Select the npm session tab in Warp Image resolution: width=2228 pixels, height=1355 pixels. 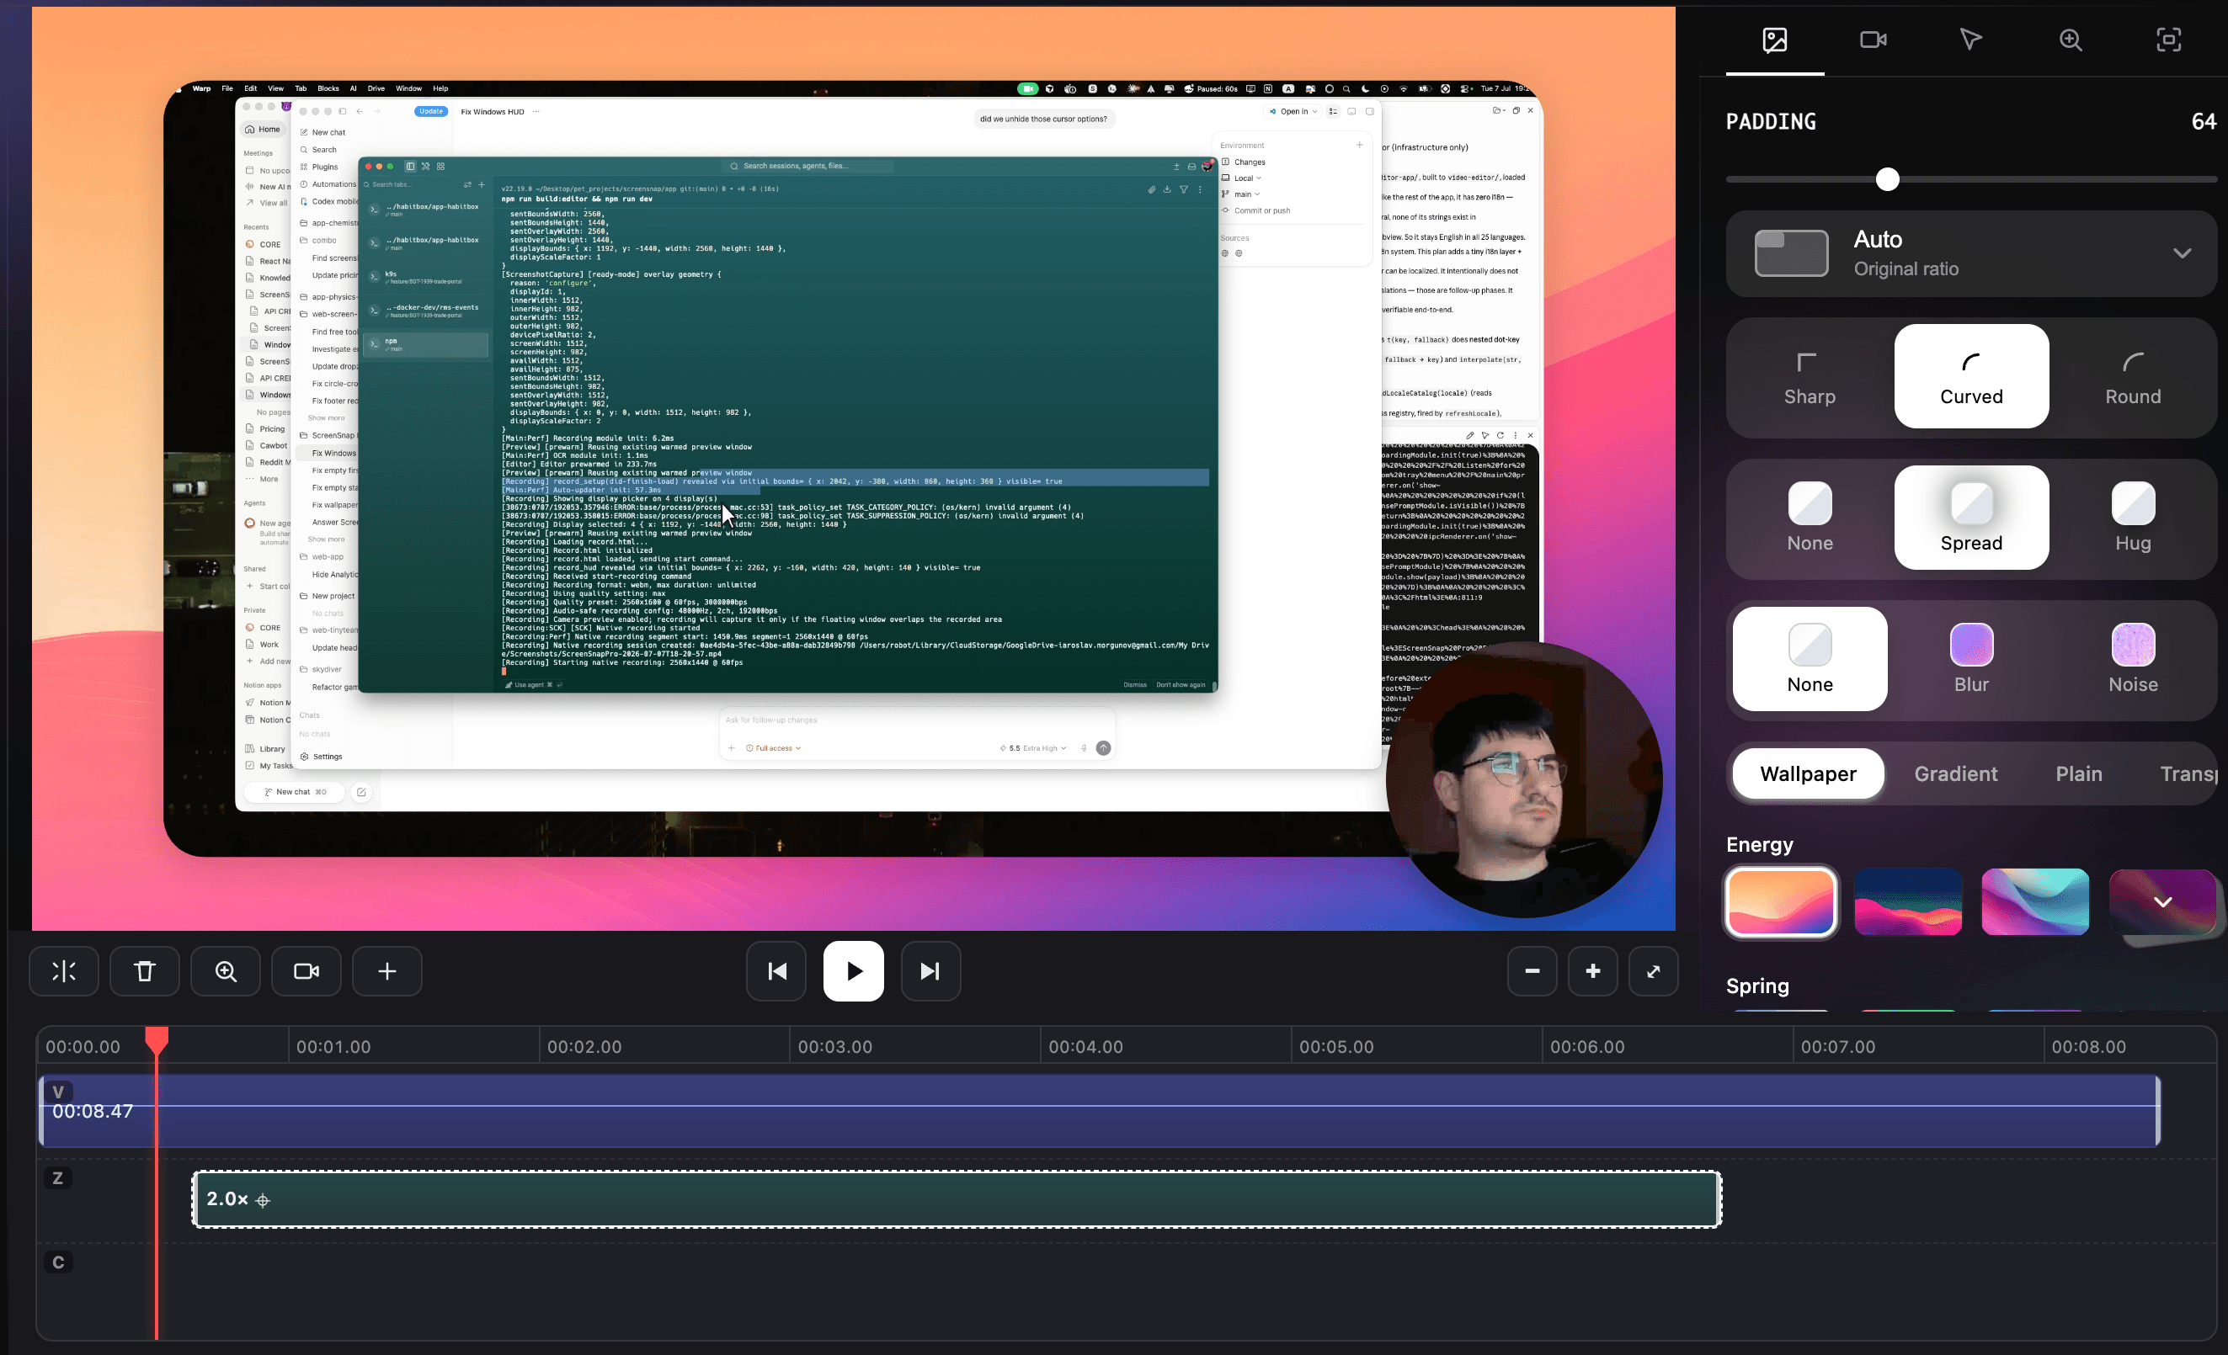pyautogui.click(x=427, y=344)
